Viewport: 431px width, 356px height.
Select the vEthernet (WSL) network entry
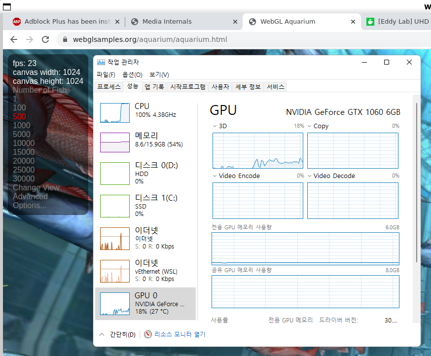click(145, 271)
